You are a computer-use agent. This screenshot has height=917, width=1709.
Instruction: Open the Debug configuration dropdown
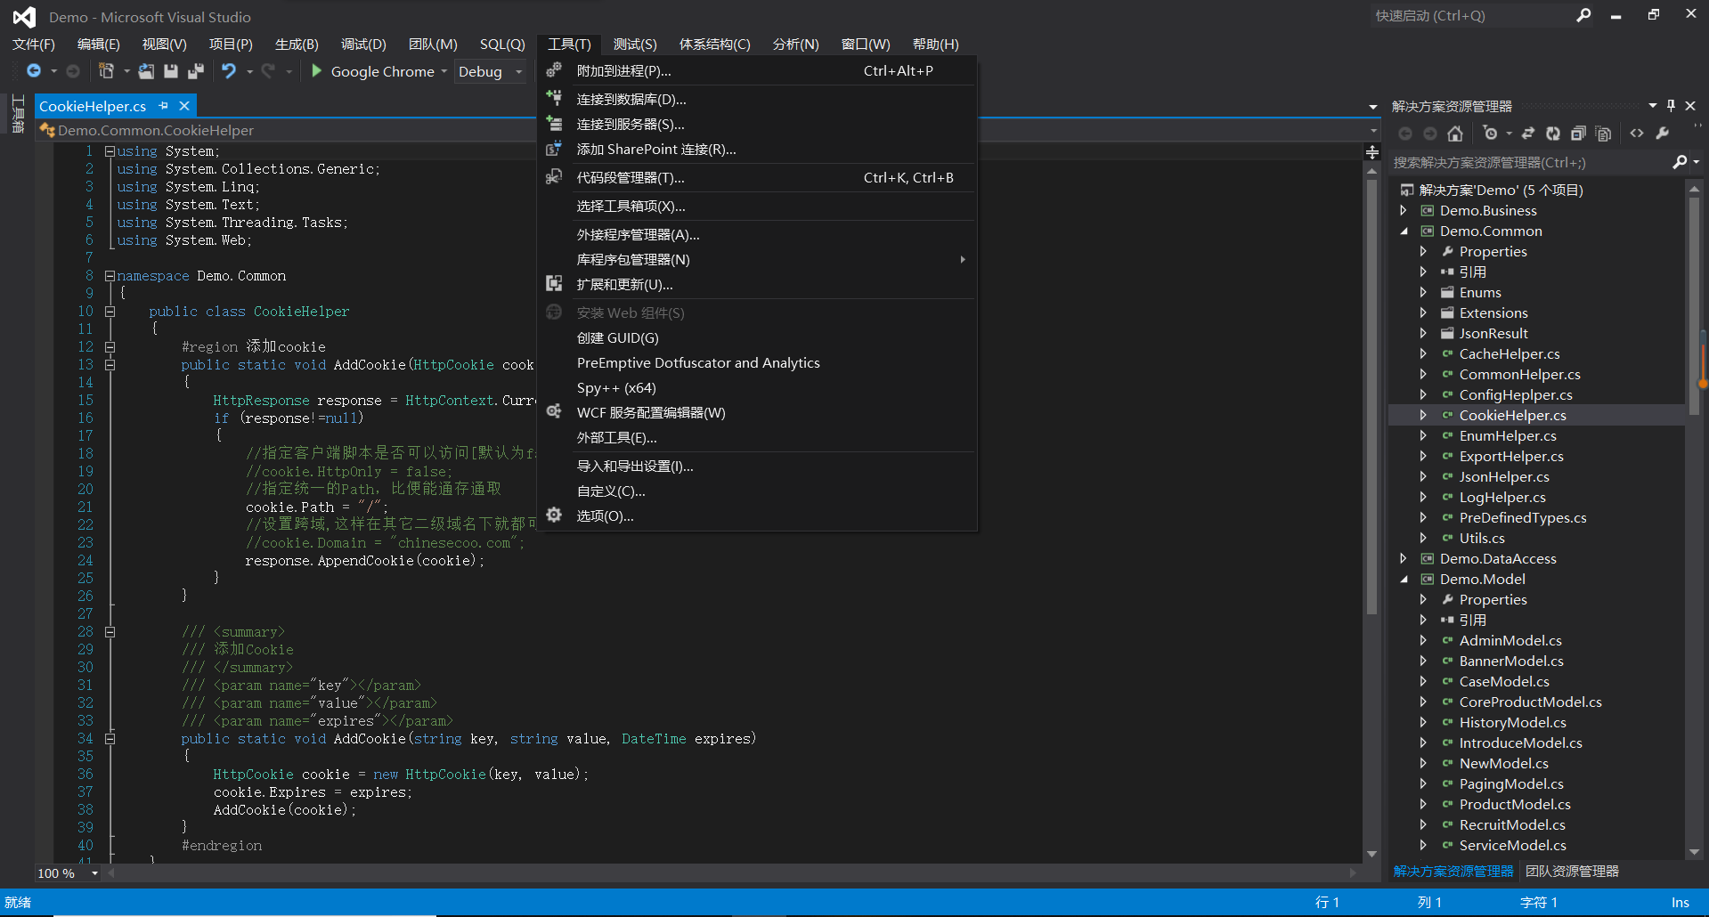[518, 71]
